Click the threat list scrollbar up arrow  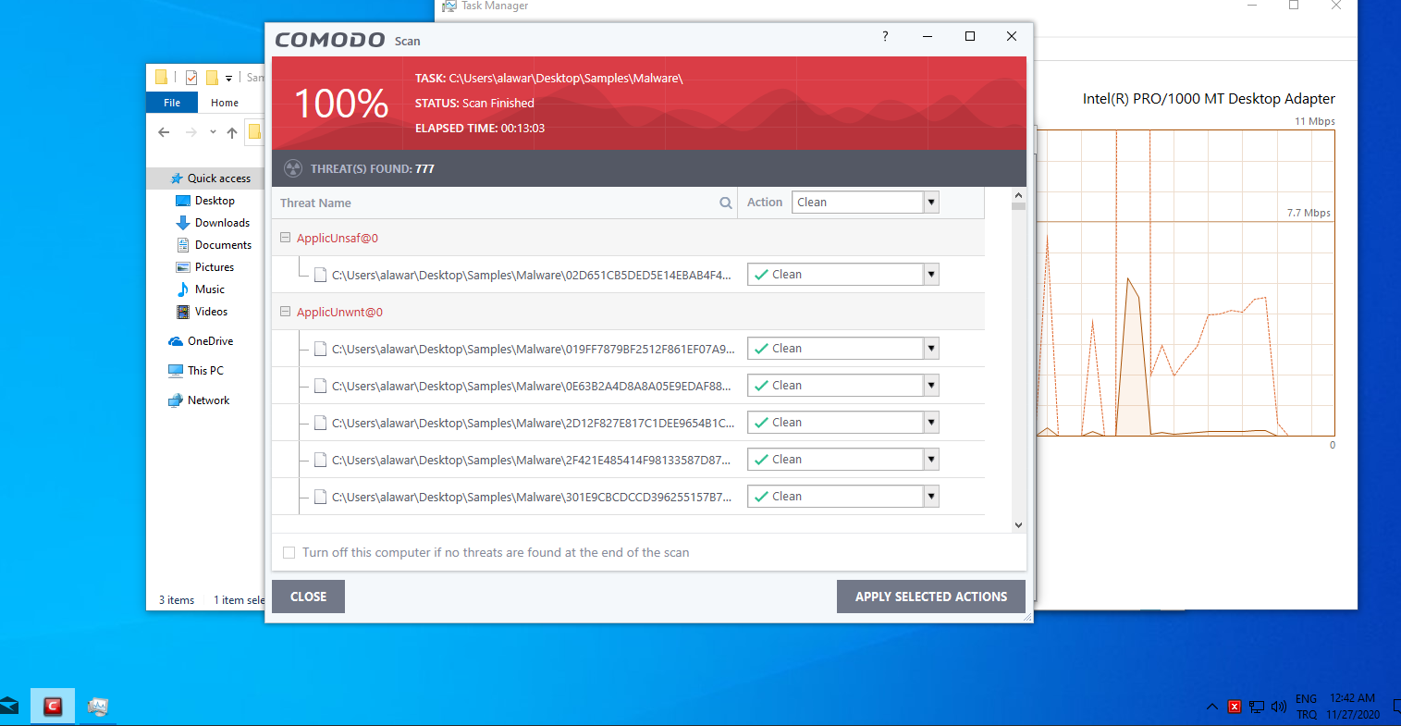(x=1018, y=195)
